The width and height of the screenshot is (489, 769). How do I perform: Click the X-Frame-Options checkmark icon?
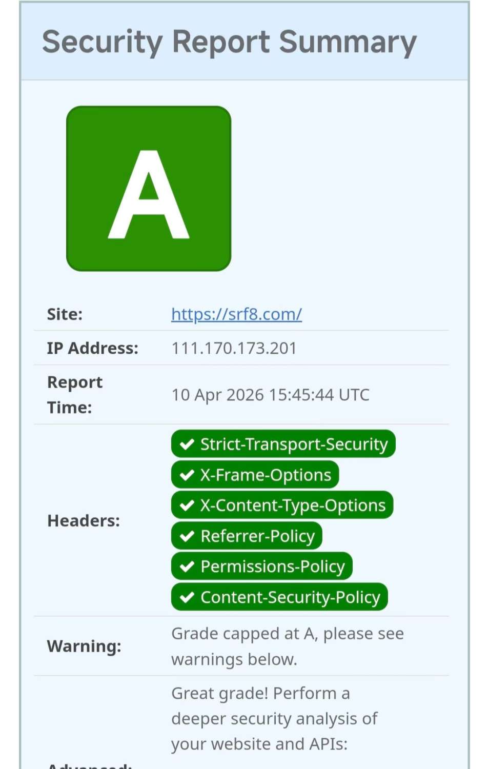[187, 475]
